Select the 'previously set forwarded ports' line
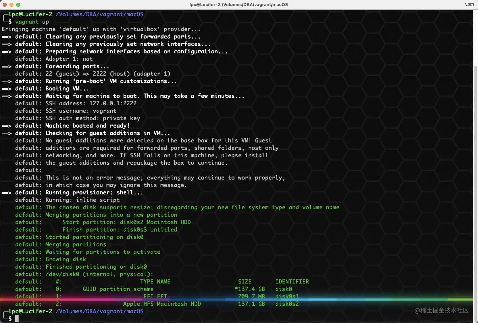Image resolution: width=478 pixels, height=323 pixels. click(101, 37)
